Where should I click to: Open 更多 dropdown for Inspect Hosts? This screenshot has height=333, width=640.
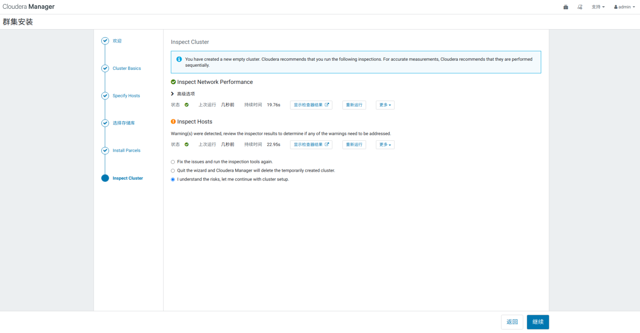tap(385, 145)
